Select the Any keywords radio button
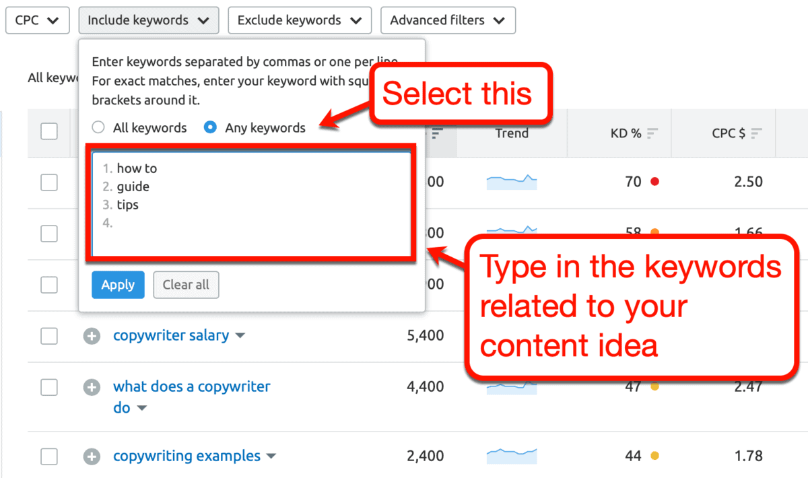The height and width of the screenshot is (478, 808). pos(209,127)
